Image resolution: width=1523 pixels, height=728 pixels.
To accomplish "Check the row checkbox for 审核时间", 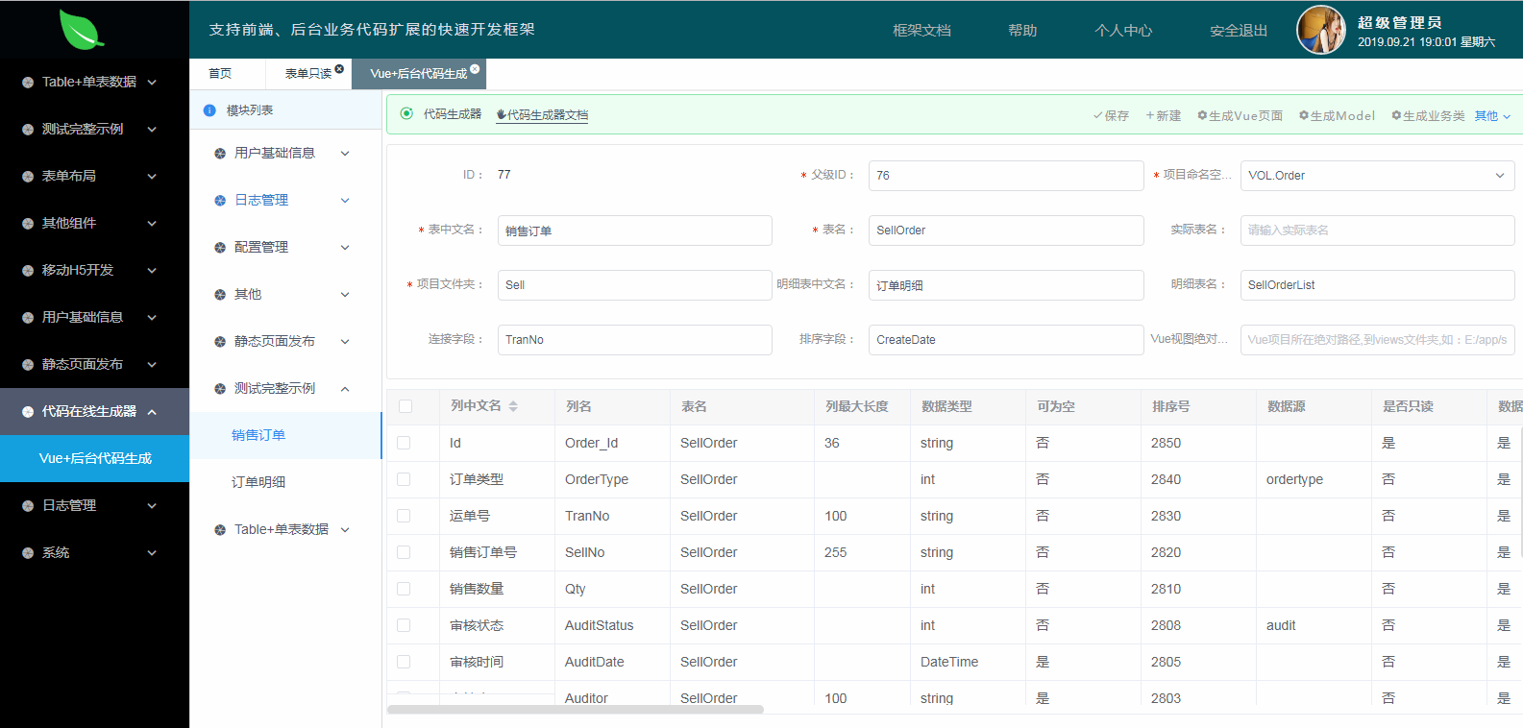I will (404, 662).
